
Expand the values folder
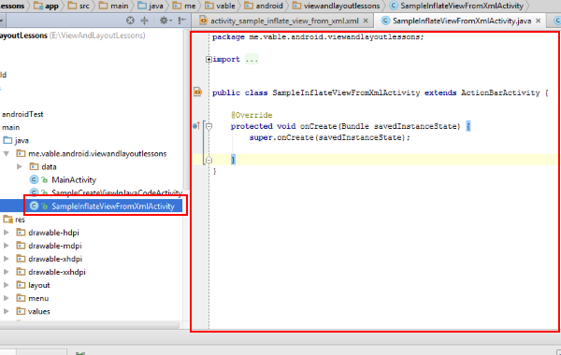[7, 311]
